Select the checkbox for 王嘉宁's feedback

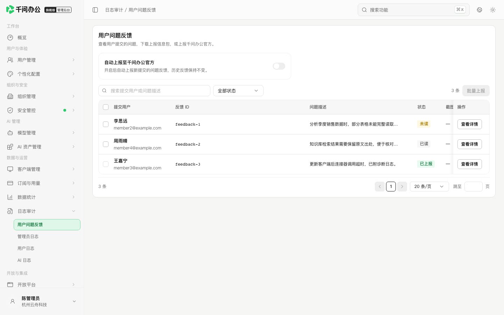[106, 164]
